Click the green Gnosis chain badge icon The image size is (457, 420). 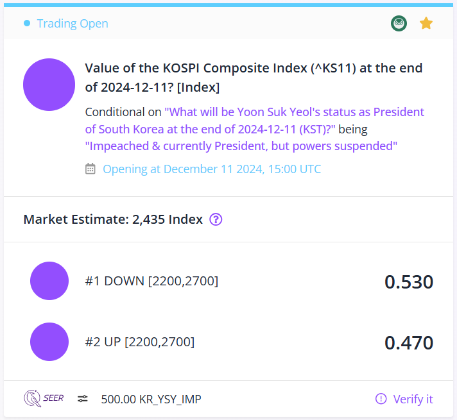point(399,23)
